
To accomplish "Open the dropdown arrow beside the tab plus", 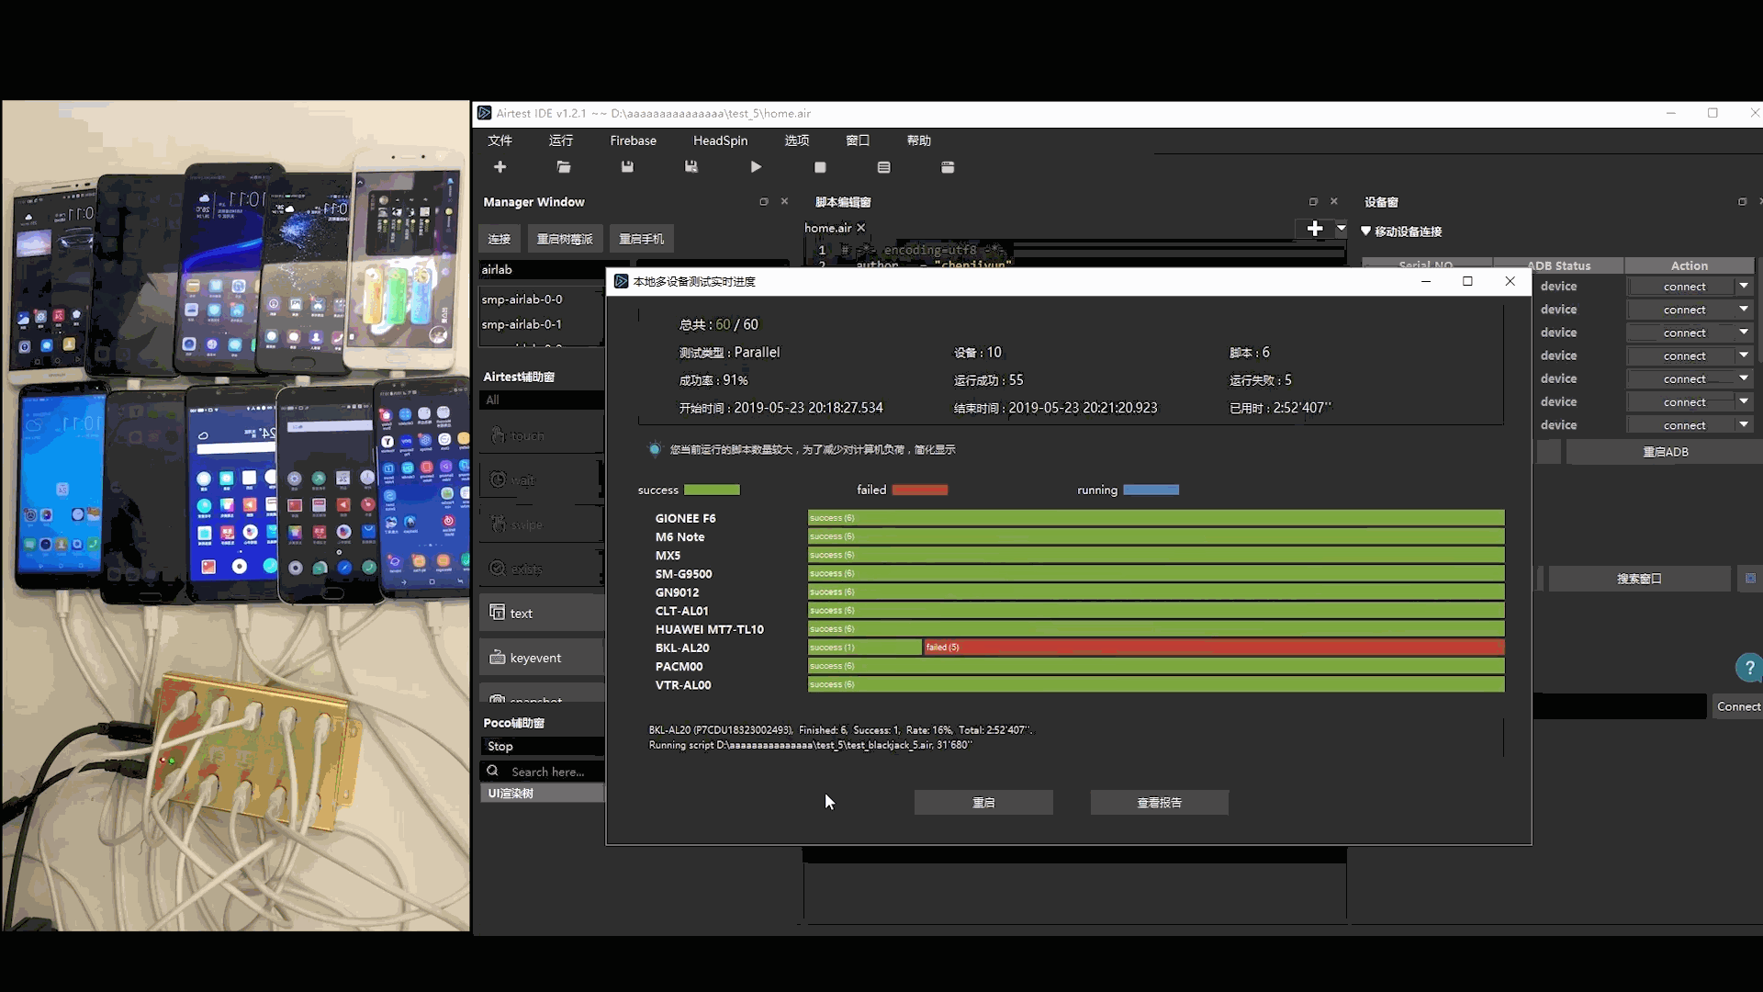I will [x=1341, y=229].
